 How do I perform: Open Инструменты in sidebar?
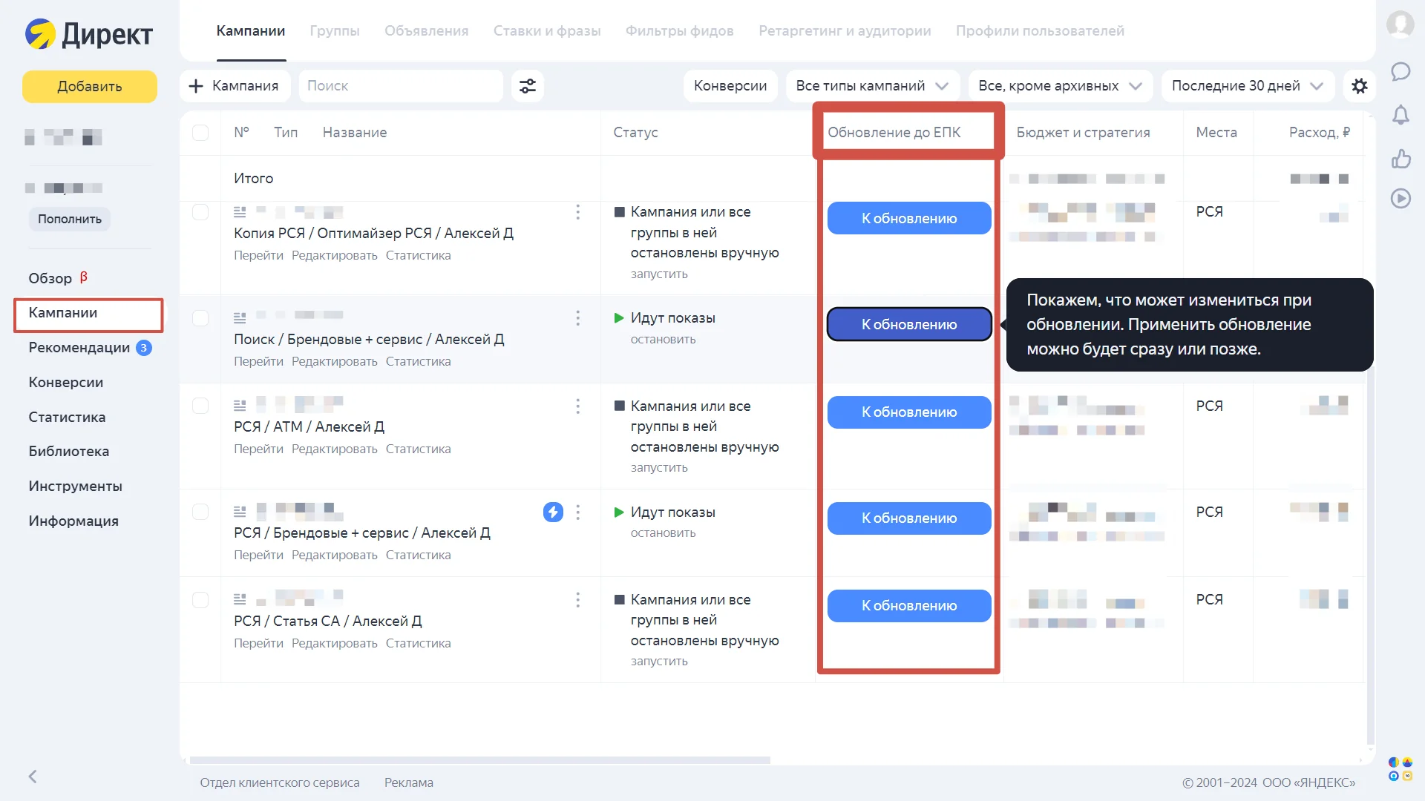coord(75,487)
